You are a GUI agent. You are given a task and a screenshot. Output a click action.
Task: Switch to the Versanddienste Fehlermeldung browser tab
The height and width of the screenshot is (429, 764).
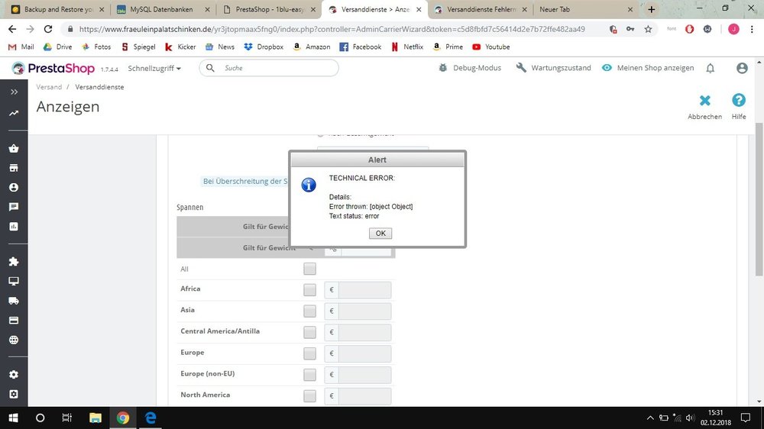[x=481, y=9]
